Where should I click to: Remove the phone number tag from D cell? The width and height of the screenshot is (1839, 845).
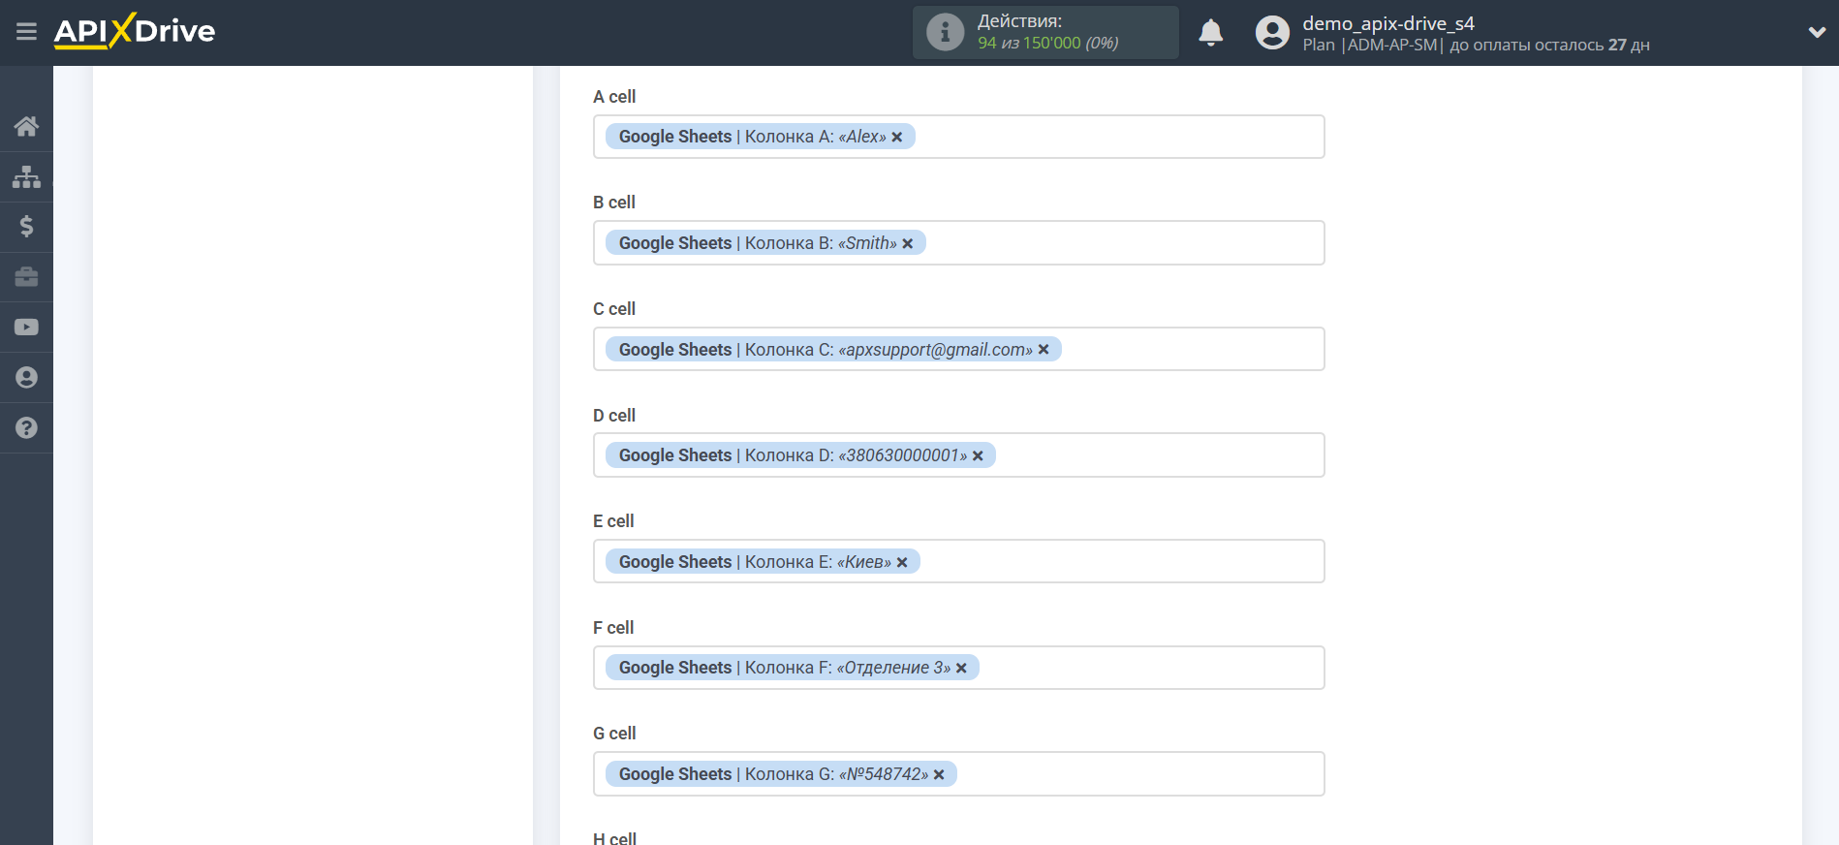pos(978,456)
